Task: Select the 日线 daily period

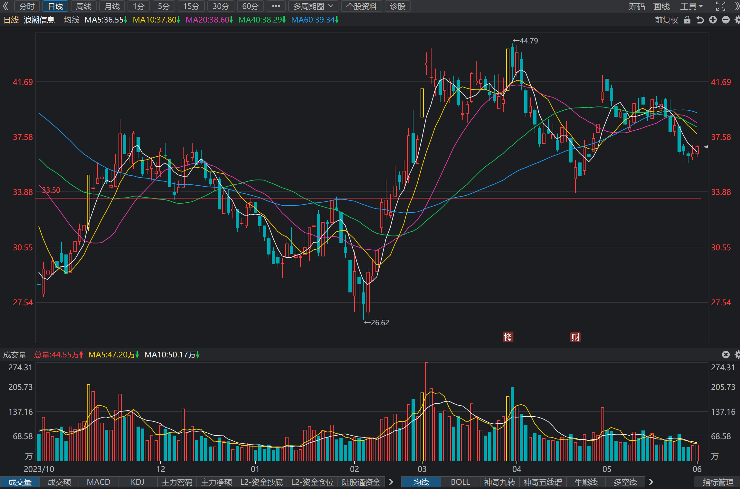Action: pos(55,6)
